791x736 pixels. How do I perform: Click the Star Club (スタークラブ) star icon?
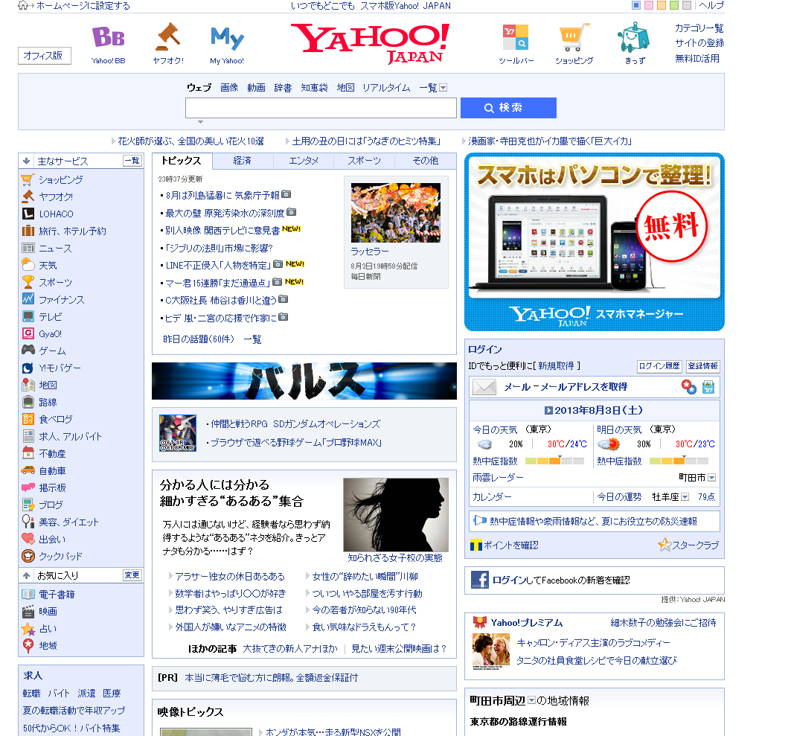[x=665, y=545]
